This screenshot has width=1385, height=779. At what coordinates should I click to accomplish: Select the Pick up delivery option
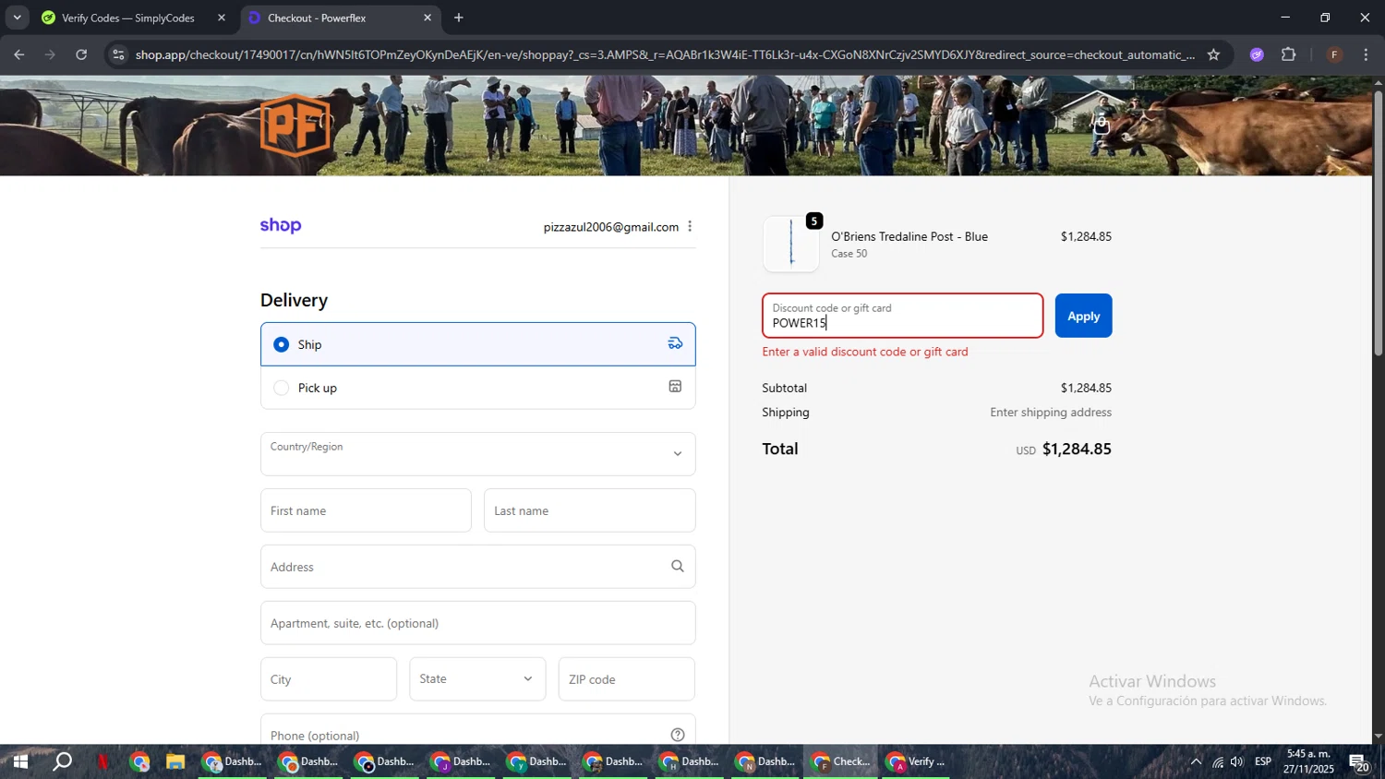pos(477,388)
